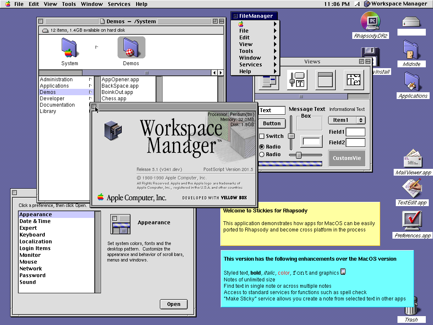The image size is (433, 325).
Task: Select the Demos folder icon
Action: click(131, 47)
